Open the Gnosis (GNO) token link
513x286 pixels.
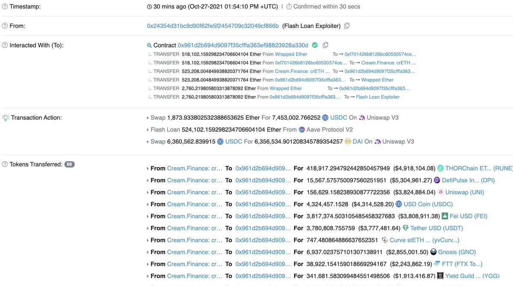tap(457, 252)
